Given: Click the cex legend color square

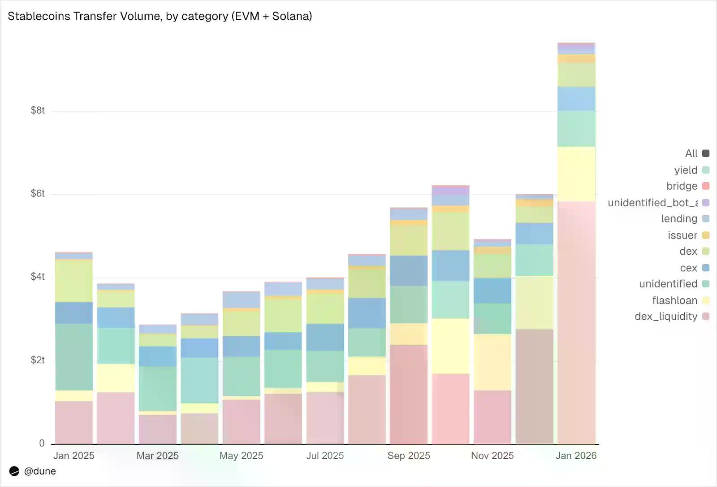Looking at the screenshot, I should 706,268.
